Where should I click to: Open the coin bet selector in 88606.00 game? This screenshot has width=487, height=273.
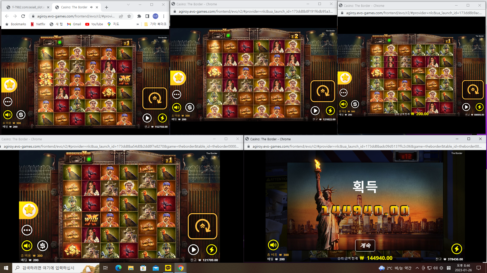click(x=355, y=104)
